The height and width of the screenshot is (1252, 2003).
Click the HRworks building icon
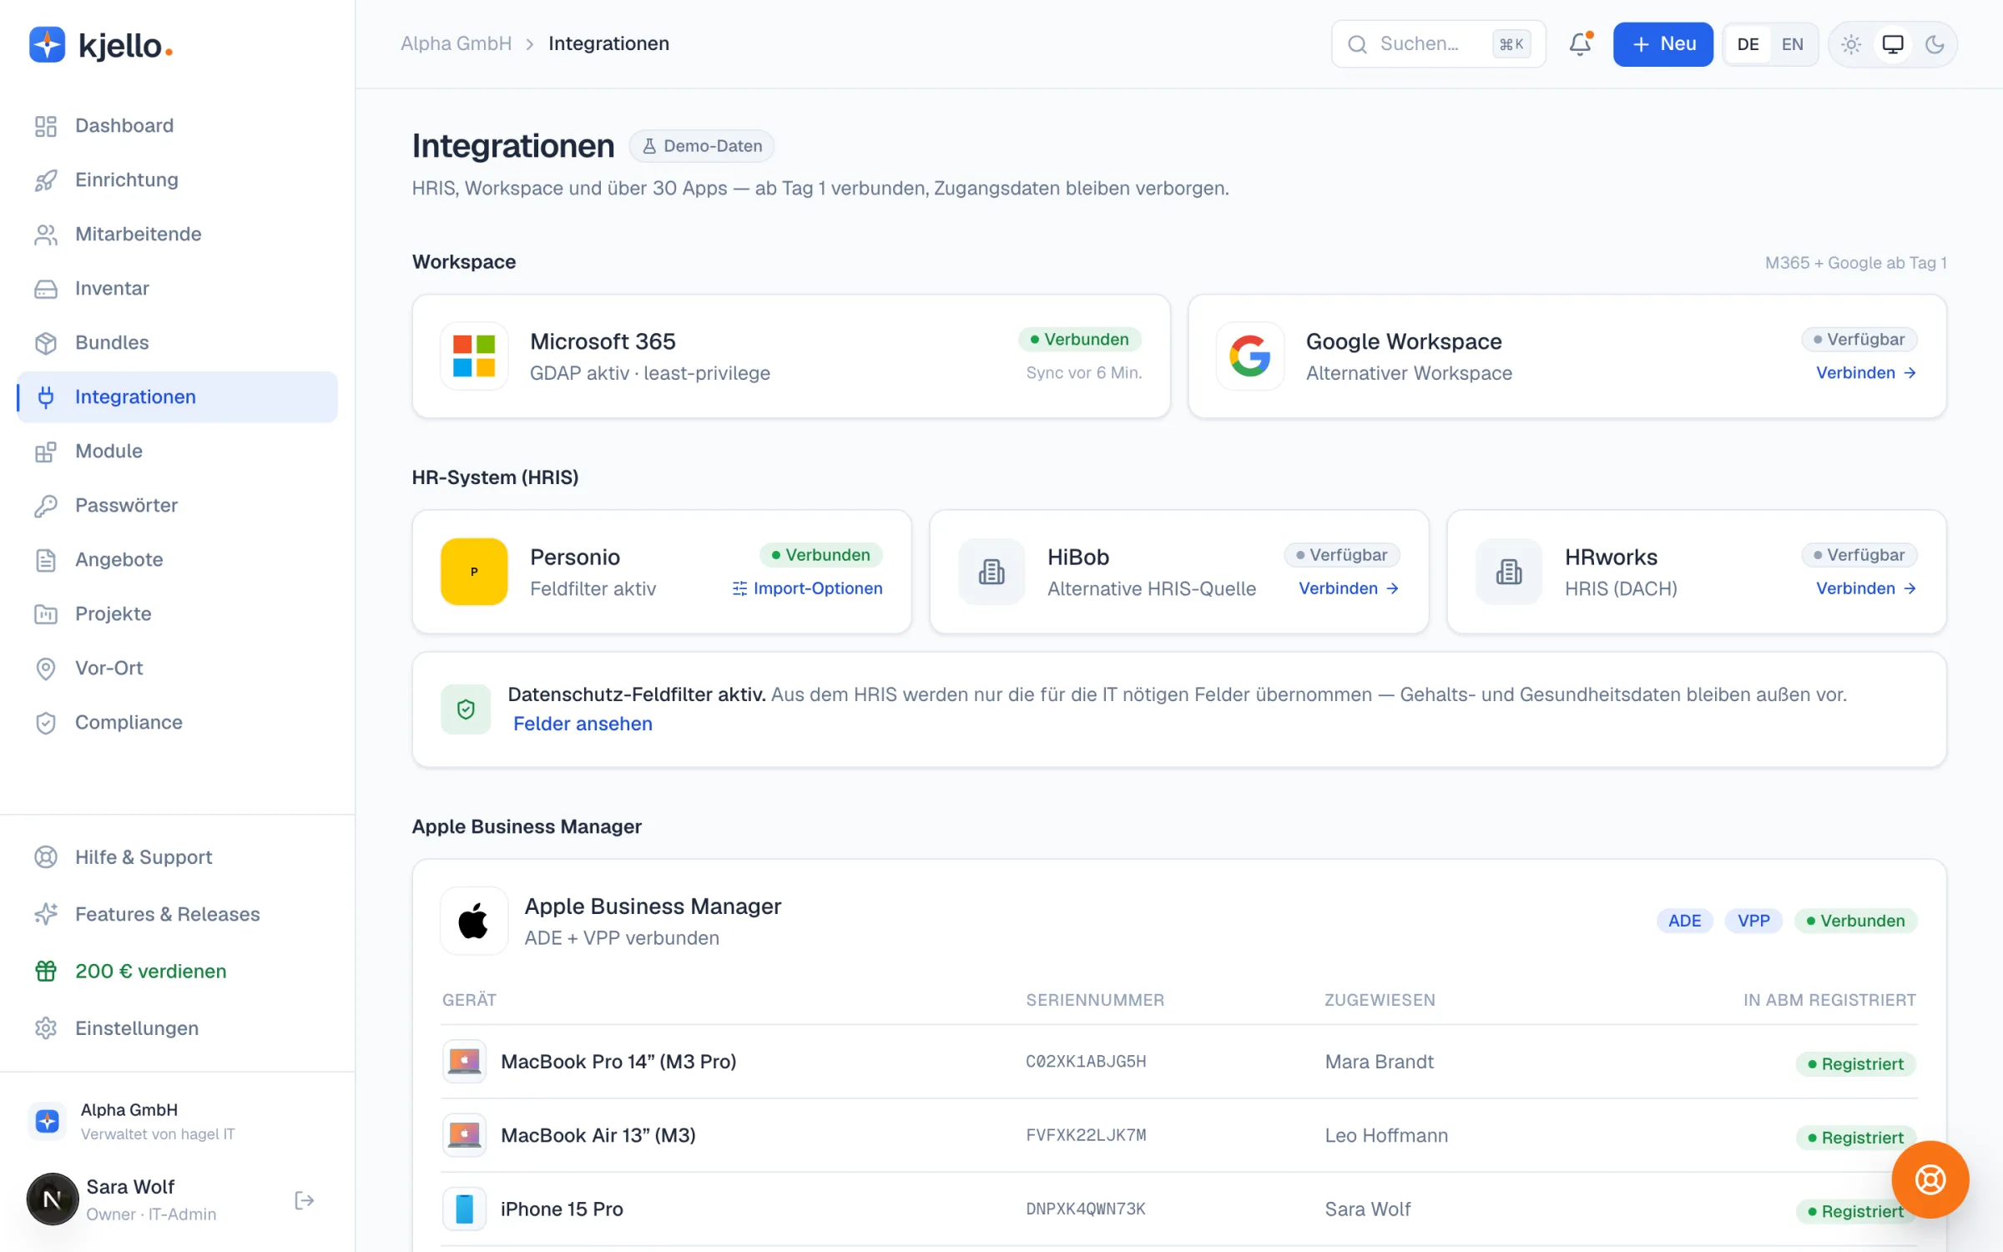pyautogui.click(x=1509, y=572)
